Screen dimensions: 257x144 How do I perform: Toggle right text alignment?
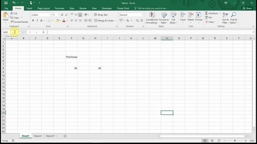coord(80,20)
